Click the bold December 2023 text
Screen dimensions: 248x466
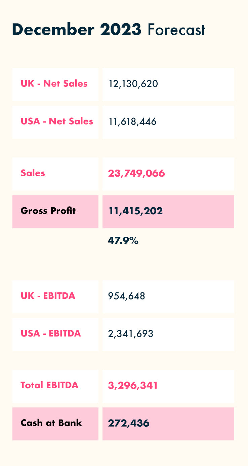click(77, 30)
